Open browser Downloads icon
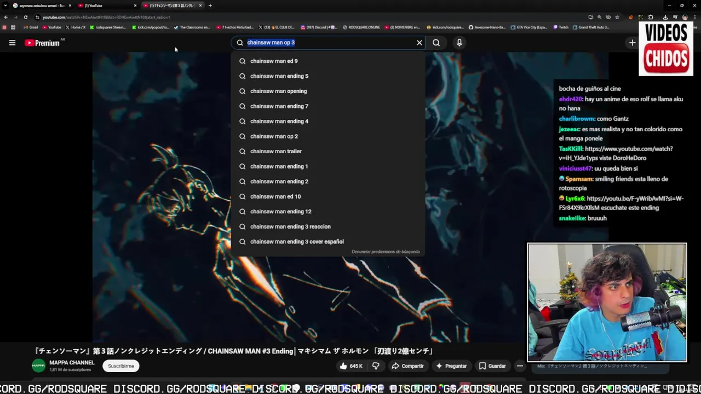The image size is (701, 394). point(665,18)
